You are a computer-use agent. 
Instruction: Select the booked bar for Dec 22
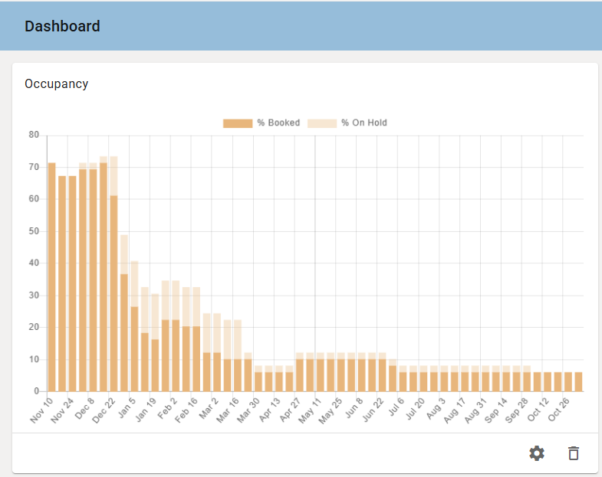click(113, 291)
